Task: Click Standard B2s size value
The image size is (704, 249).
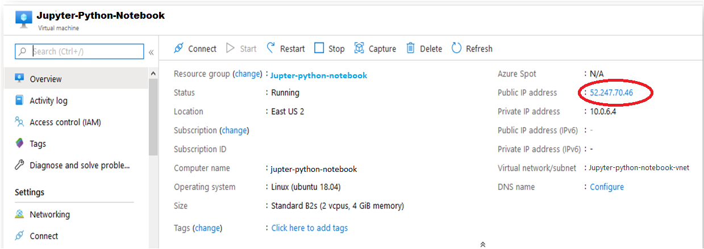Action: point(338,206)
